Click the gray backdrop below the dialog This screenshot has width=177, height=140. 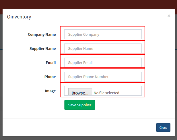coord(88,138)
